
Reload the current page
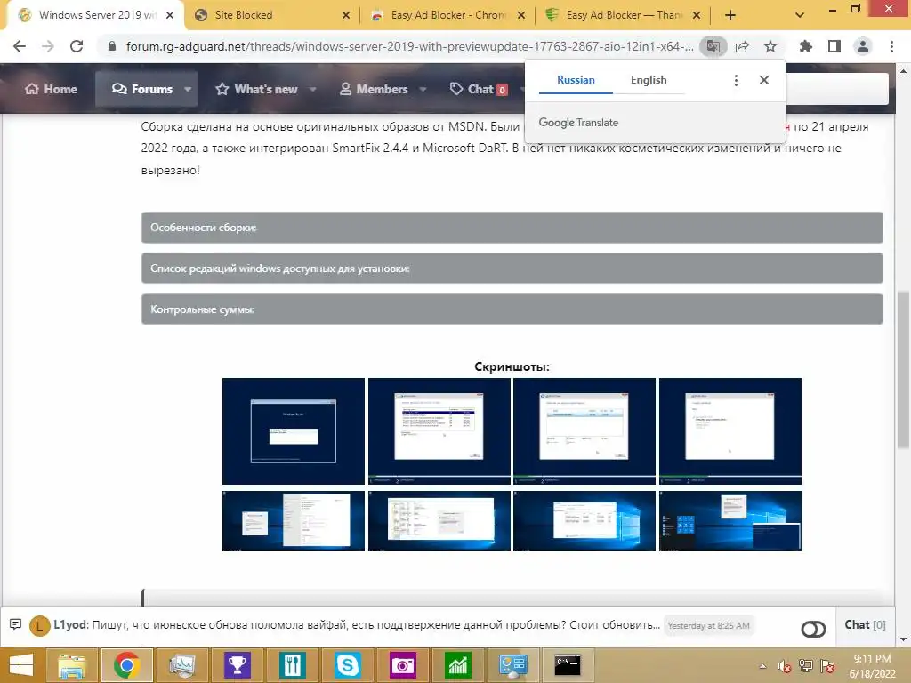pyautogui.click(x=77, y=46)
